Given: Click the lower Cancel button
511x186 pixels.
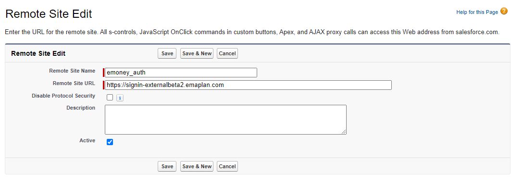Looking at the screenshot, I should coord(227,166).
